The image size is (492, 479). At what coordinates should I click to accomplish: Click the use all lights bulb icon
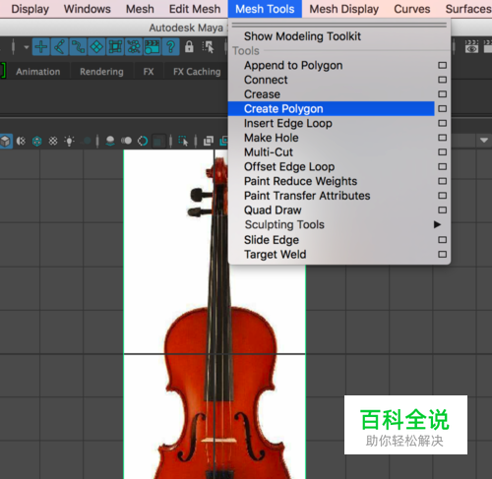click(69, 141)
